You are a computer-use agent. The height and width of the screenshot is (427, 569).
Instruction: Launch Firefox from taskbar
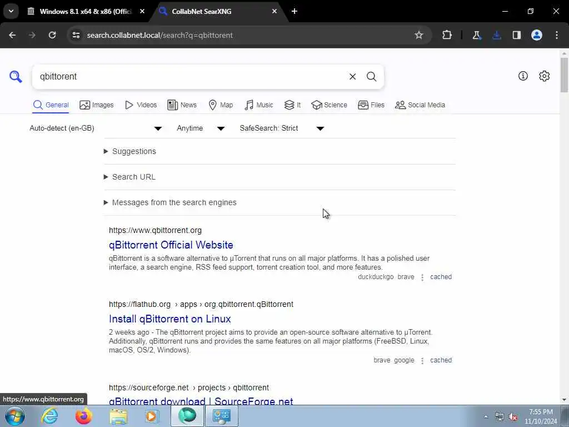pos(83,416)
